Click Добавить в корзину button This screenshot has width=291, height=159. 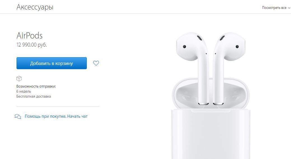pos(52,63)
